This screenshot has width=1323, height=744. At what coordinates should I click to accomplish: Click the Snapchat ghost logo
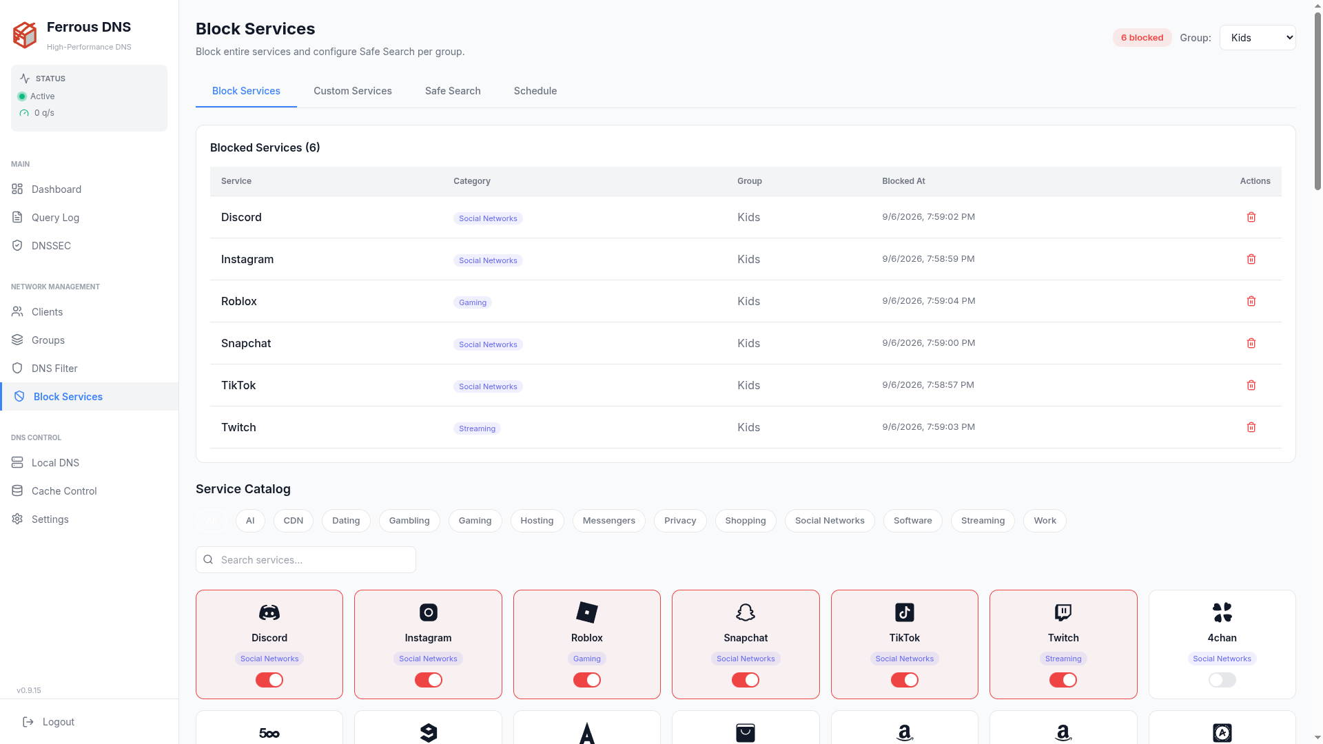coord(746,612)
